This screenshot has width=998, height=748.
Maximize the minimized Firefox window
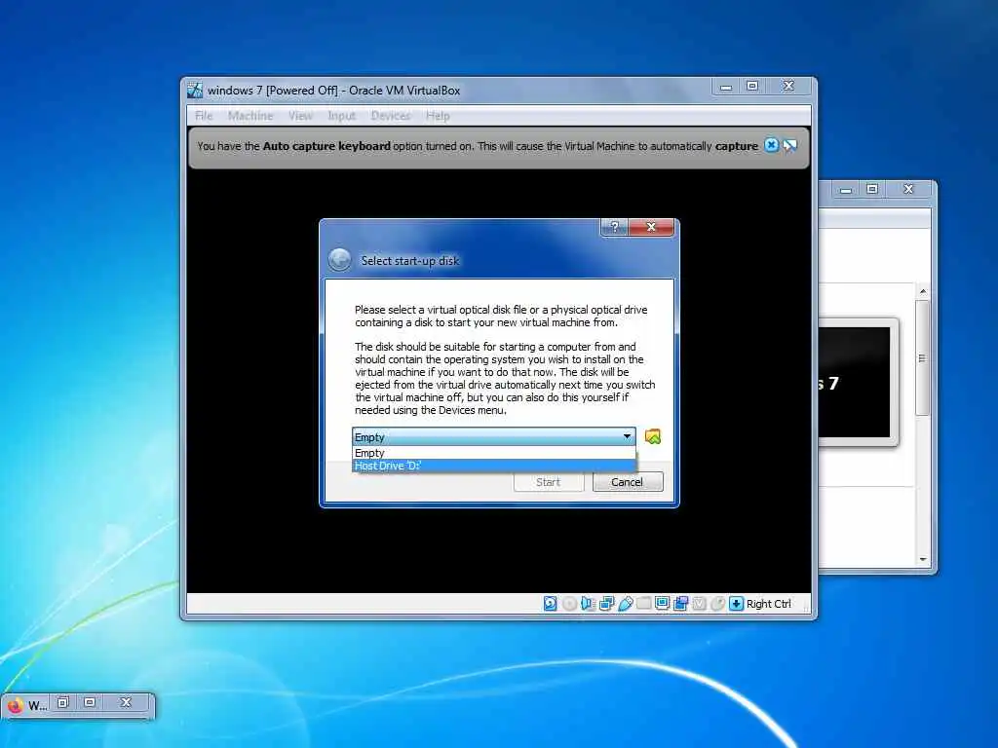point(90,702)
